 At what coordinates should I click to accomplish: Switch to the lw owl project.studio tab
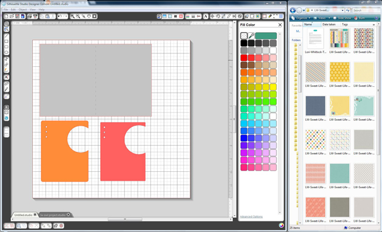(x=53, y=215)
